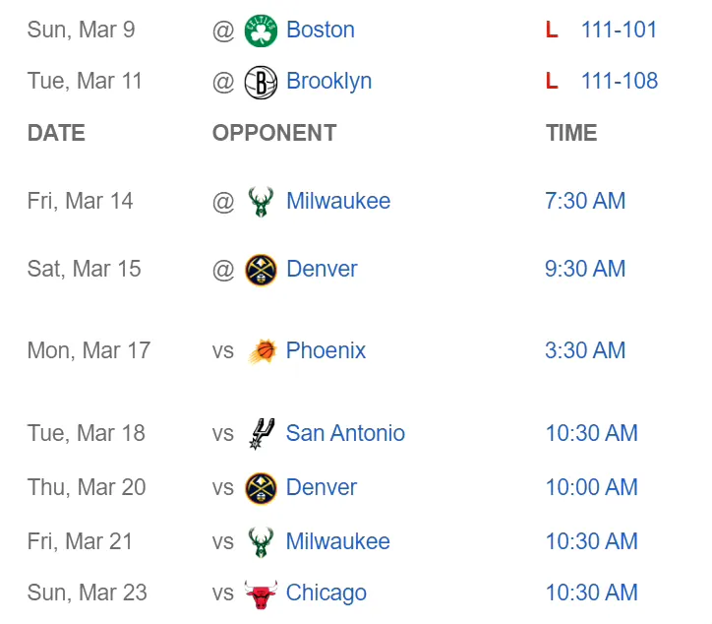Select the 10:00 AM Denver game time
The height and width of the screenshot is (624, 712).
[x=591, y=487]
